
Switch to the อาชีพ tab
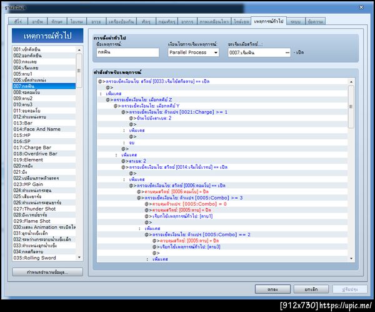tap(37, 21)
